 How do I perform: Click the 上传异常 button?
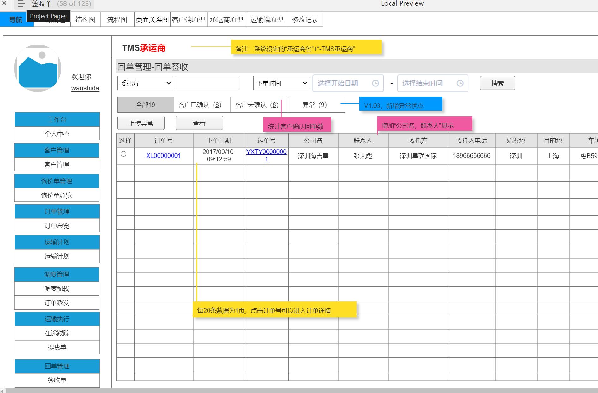click(x=141, y=123)
